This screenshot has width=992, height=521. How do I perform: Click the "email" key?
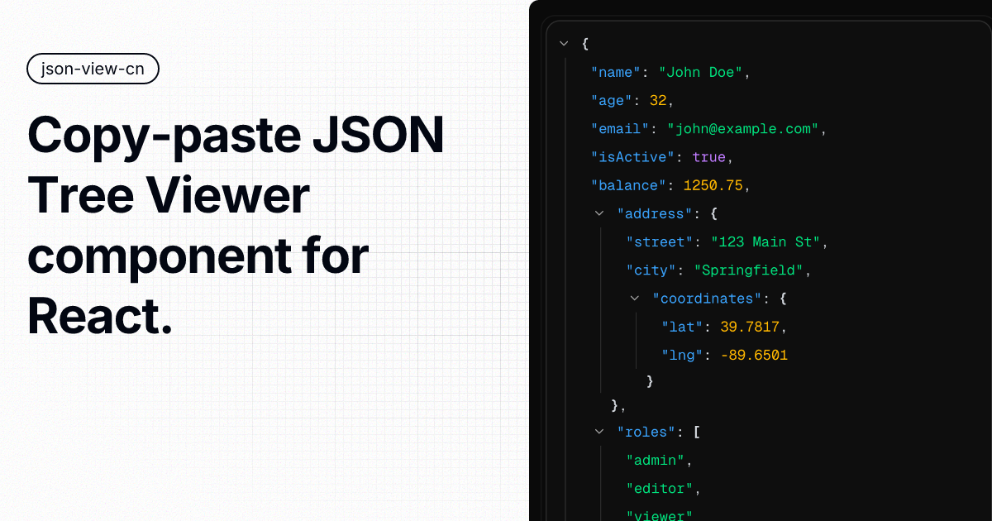pos(620,129)
